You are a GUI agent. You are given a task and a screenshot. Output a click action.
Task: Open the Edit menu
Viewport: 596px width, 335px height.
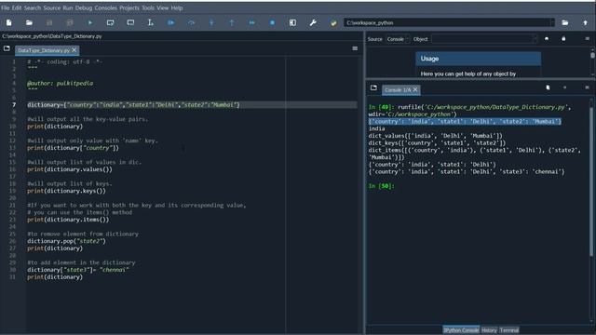pos(17,8)
